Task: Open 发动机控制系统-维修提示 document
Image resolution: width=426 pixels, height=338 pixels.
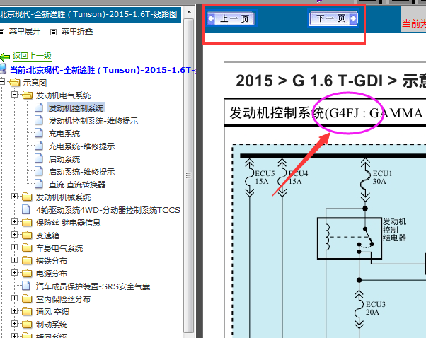Action: tap(93, 121)
